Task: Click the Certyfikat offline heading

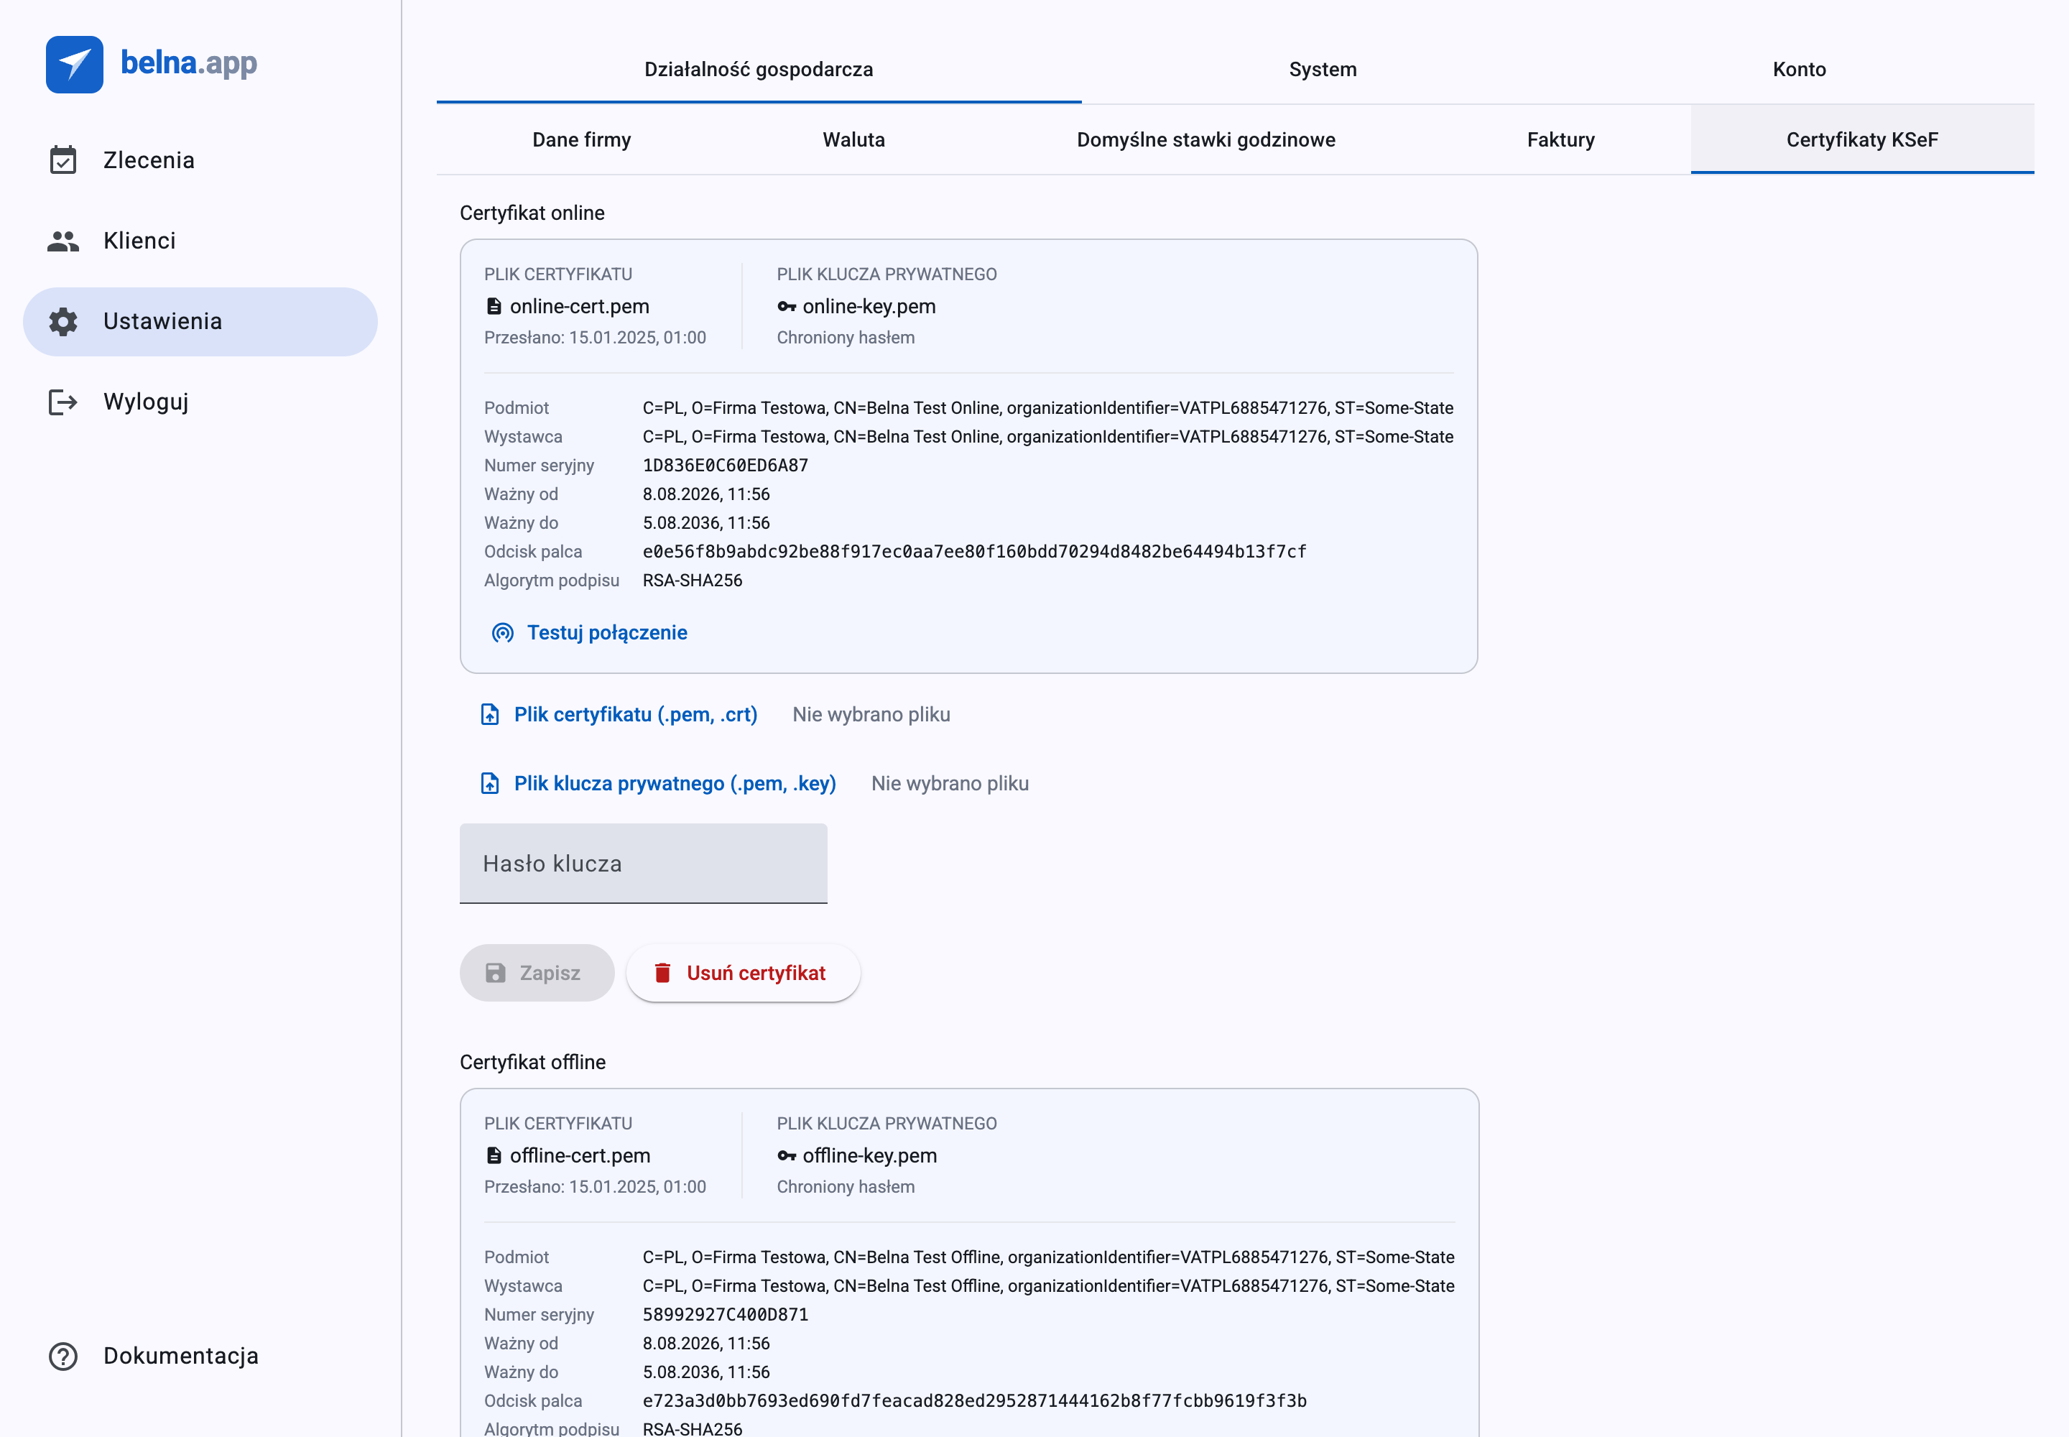Action: (x=533, y=1063)
